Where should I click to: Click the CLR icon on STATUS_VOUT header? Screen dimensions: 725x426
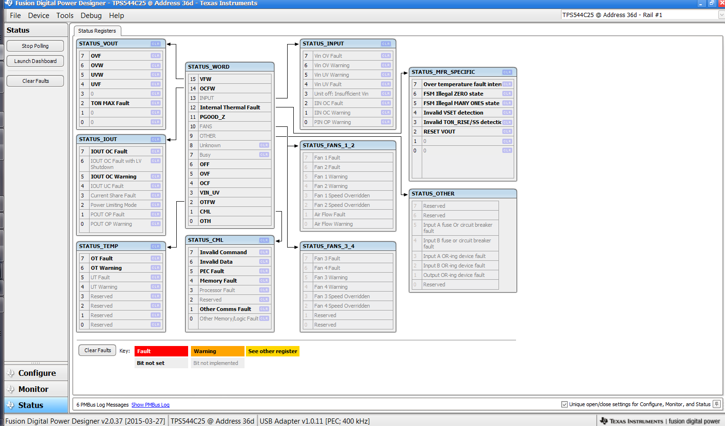pyautogui.click(x=155, y=44)
